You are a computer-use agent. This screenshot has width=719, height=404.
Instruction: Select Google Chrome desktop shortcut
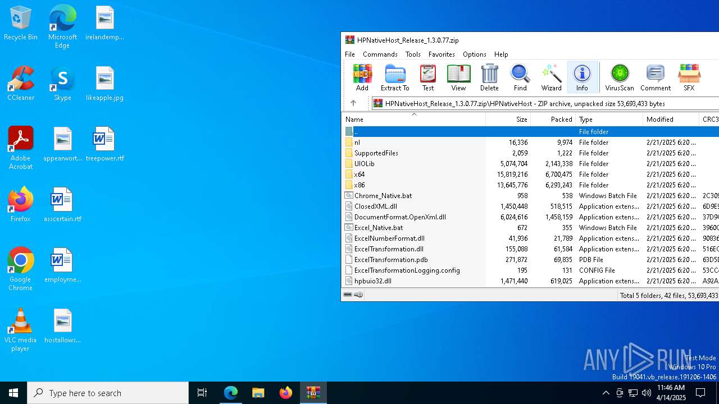(x=21, y=269)
